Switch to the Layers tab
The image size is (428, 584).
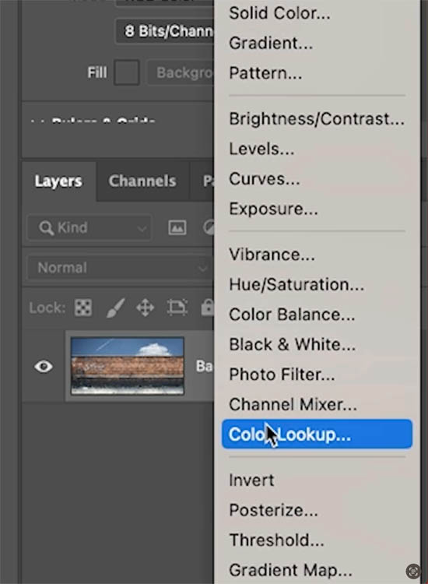(x=58, y=181)
